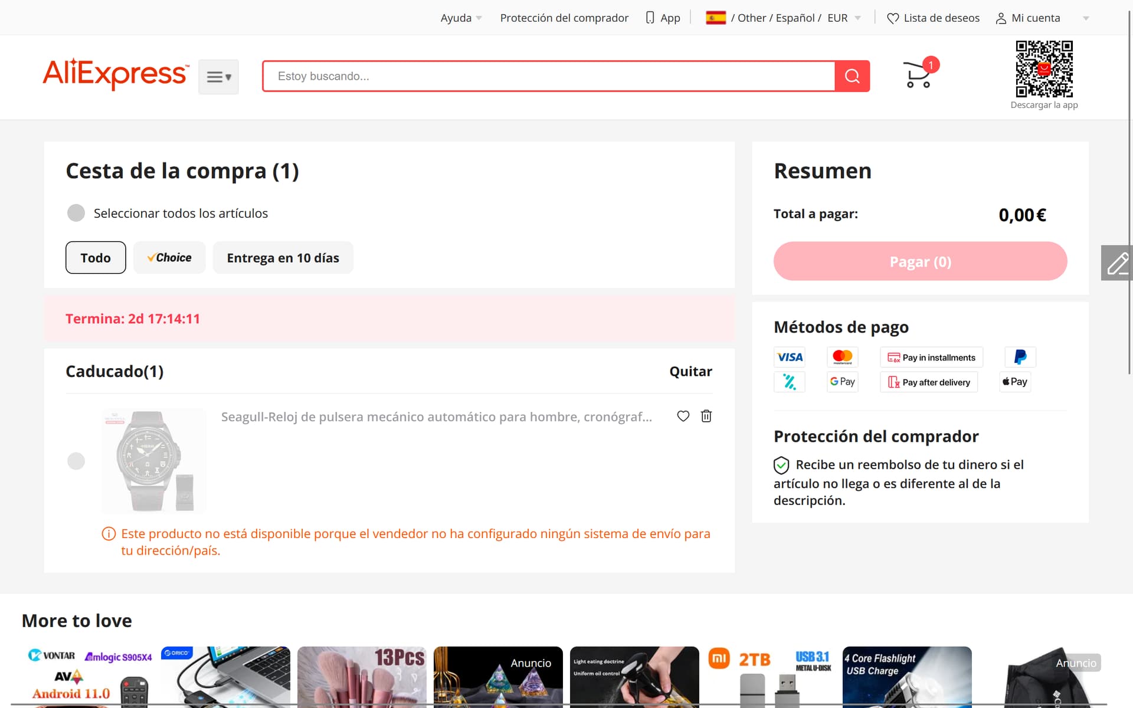Click the green percent payment icon
The image size is (1133, 708).
point(790,382)
